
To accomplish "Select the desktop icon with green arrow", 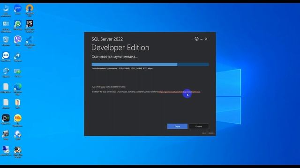I will point(18,72).
